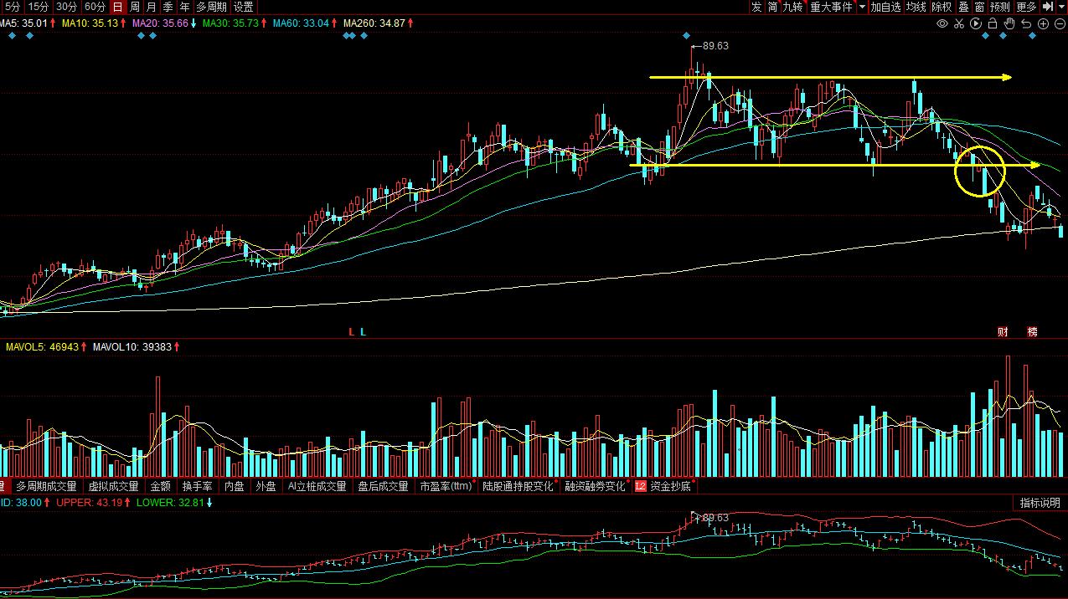Select the 融资融券变化 indicator tab
This screenshot has height=599, width=1068.
point(596,486)
